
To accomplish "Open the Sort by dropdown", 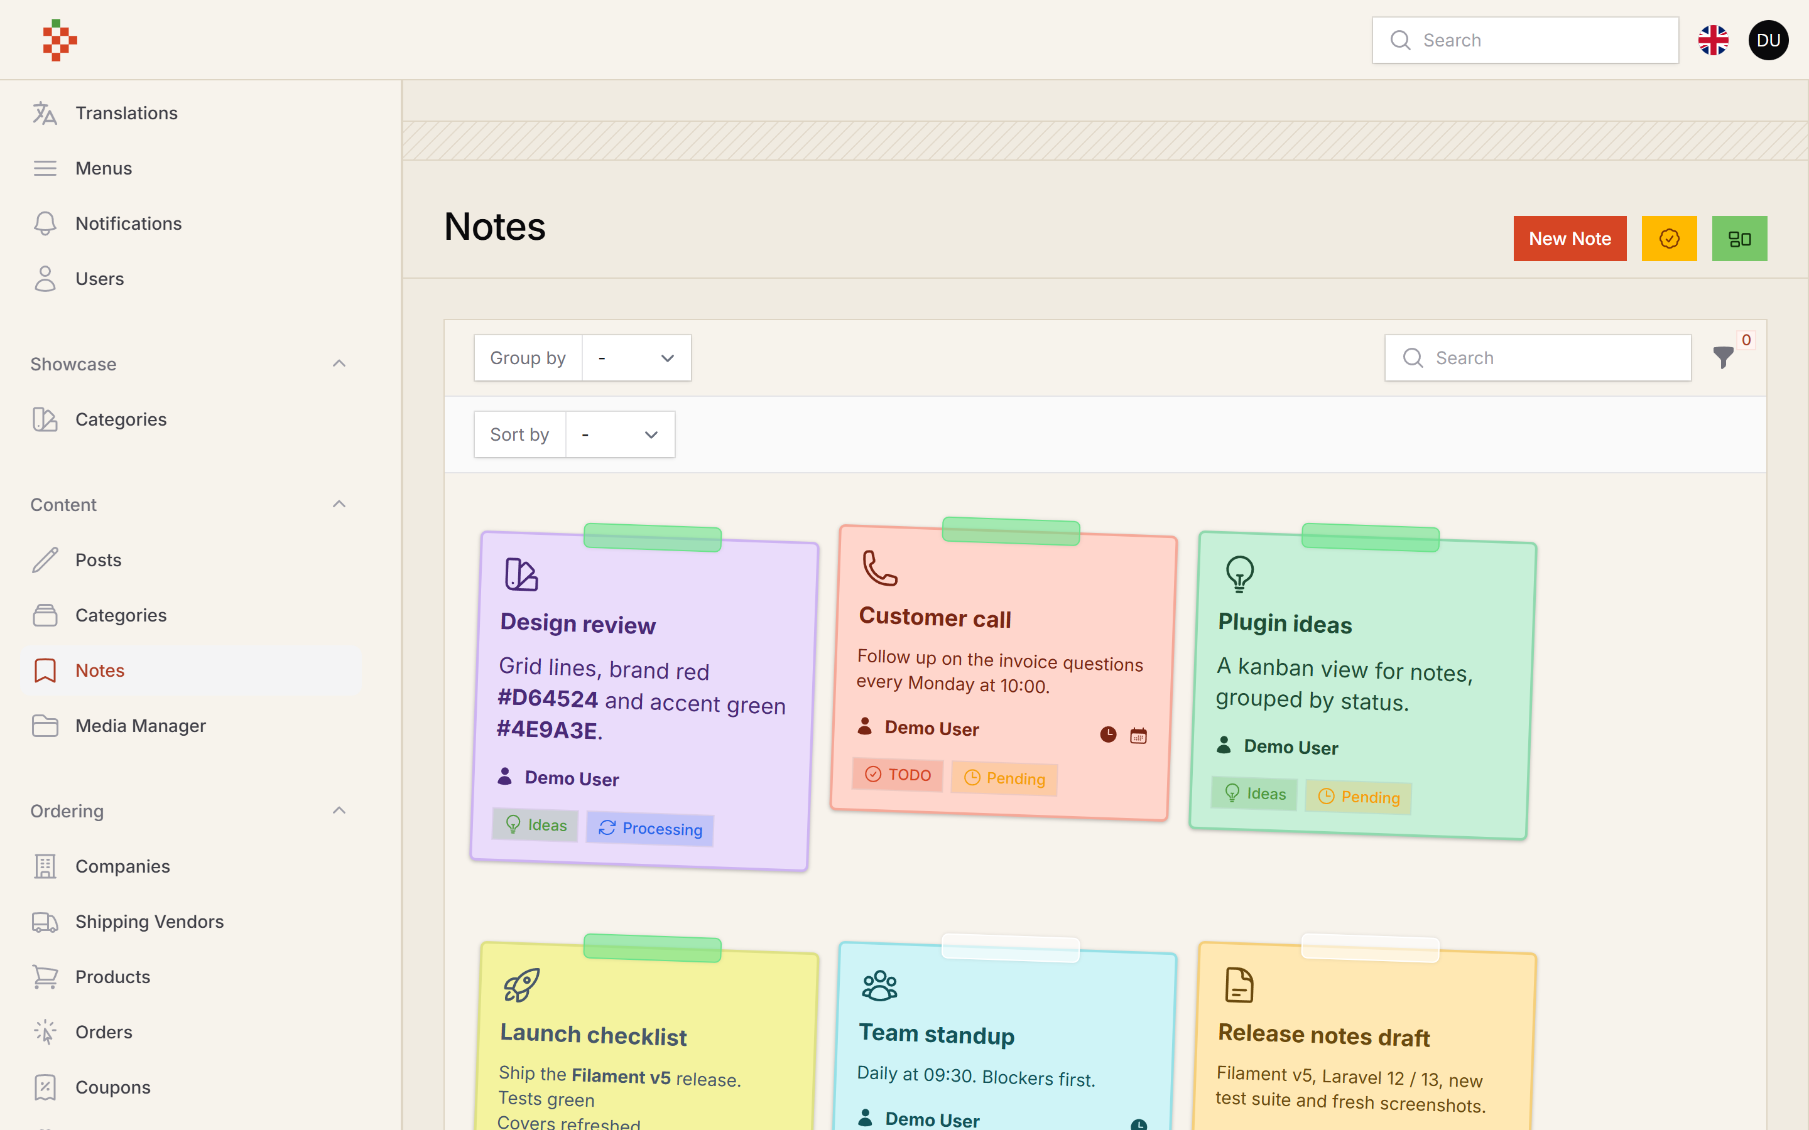I will coord(620,434).
